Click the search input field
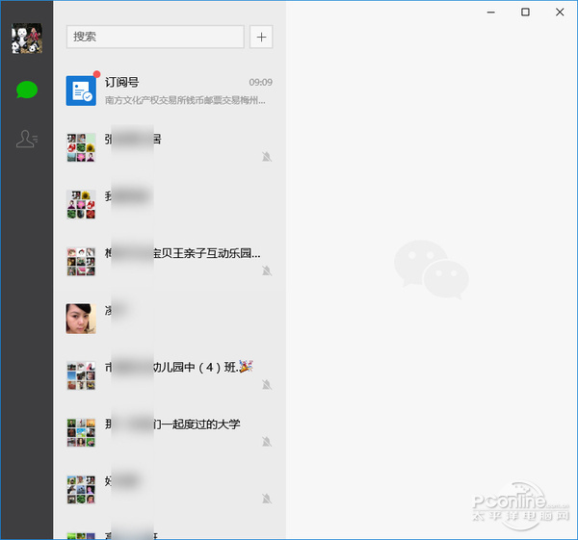This screenshot has width=578, height=540. click(155, 37)
